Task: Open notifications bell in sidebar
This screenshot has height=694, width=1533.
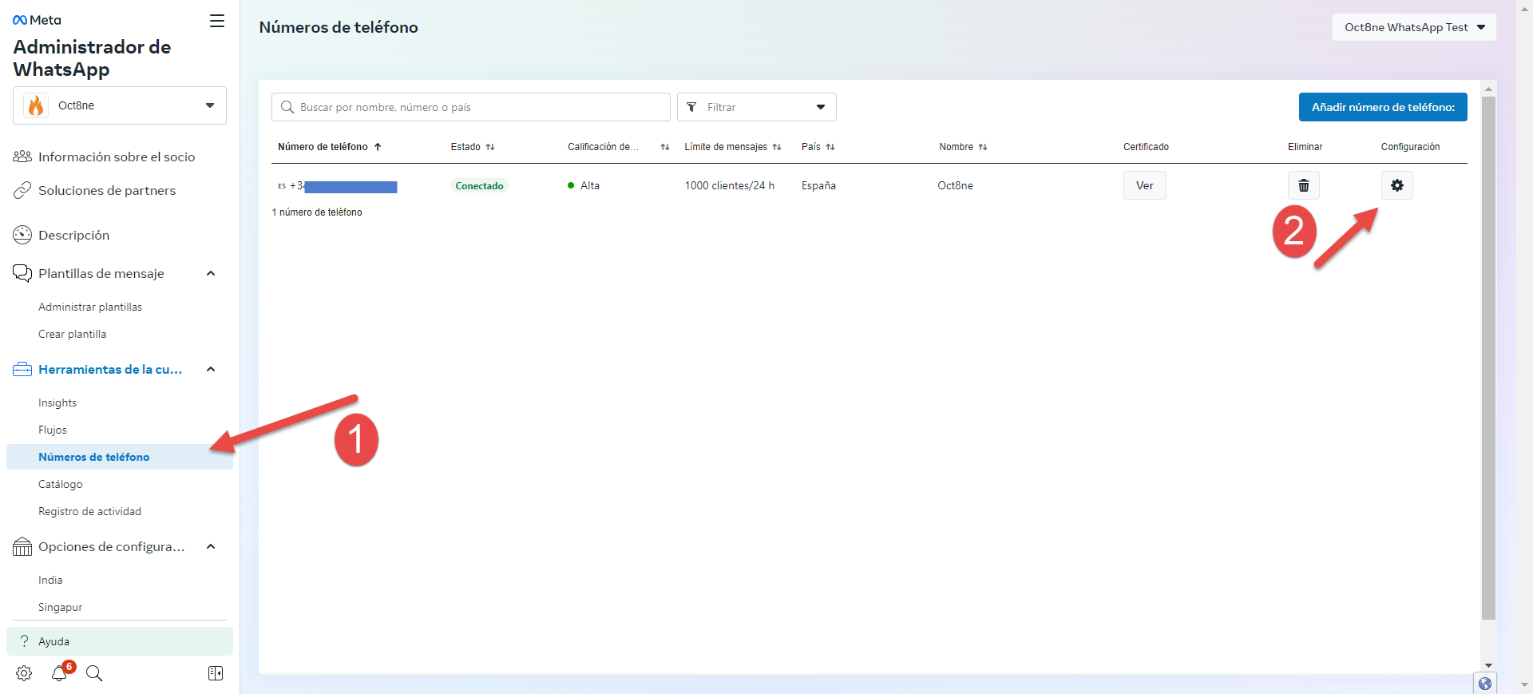Action: point(60,673)
